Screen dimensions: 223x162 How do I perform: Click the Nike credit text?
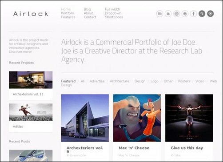[175, 155]
